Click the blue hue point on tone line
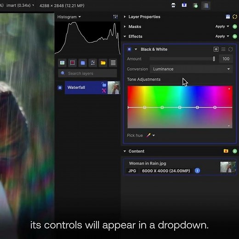 pyautogui.click(x=197, y=108)
